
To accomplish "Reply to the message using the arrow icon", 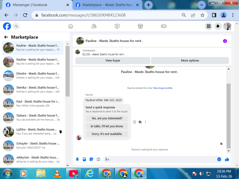I will pyautogui.click(x=140, y=122).
